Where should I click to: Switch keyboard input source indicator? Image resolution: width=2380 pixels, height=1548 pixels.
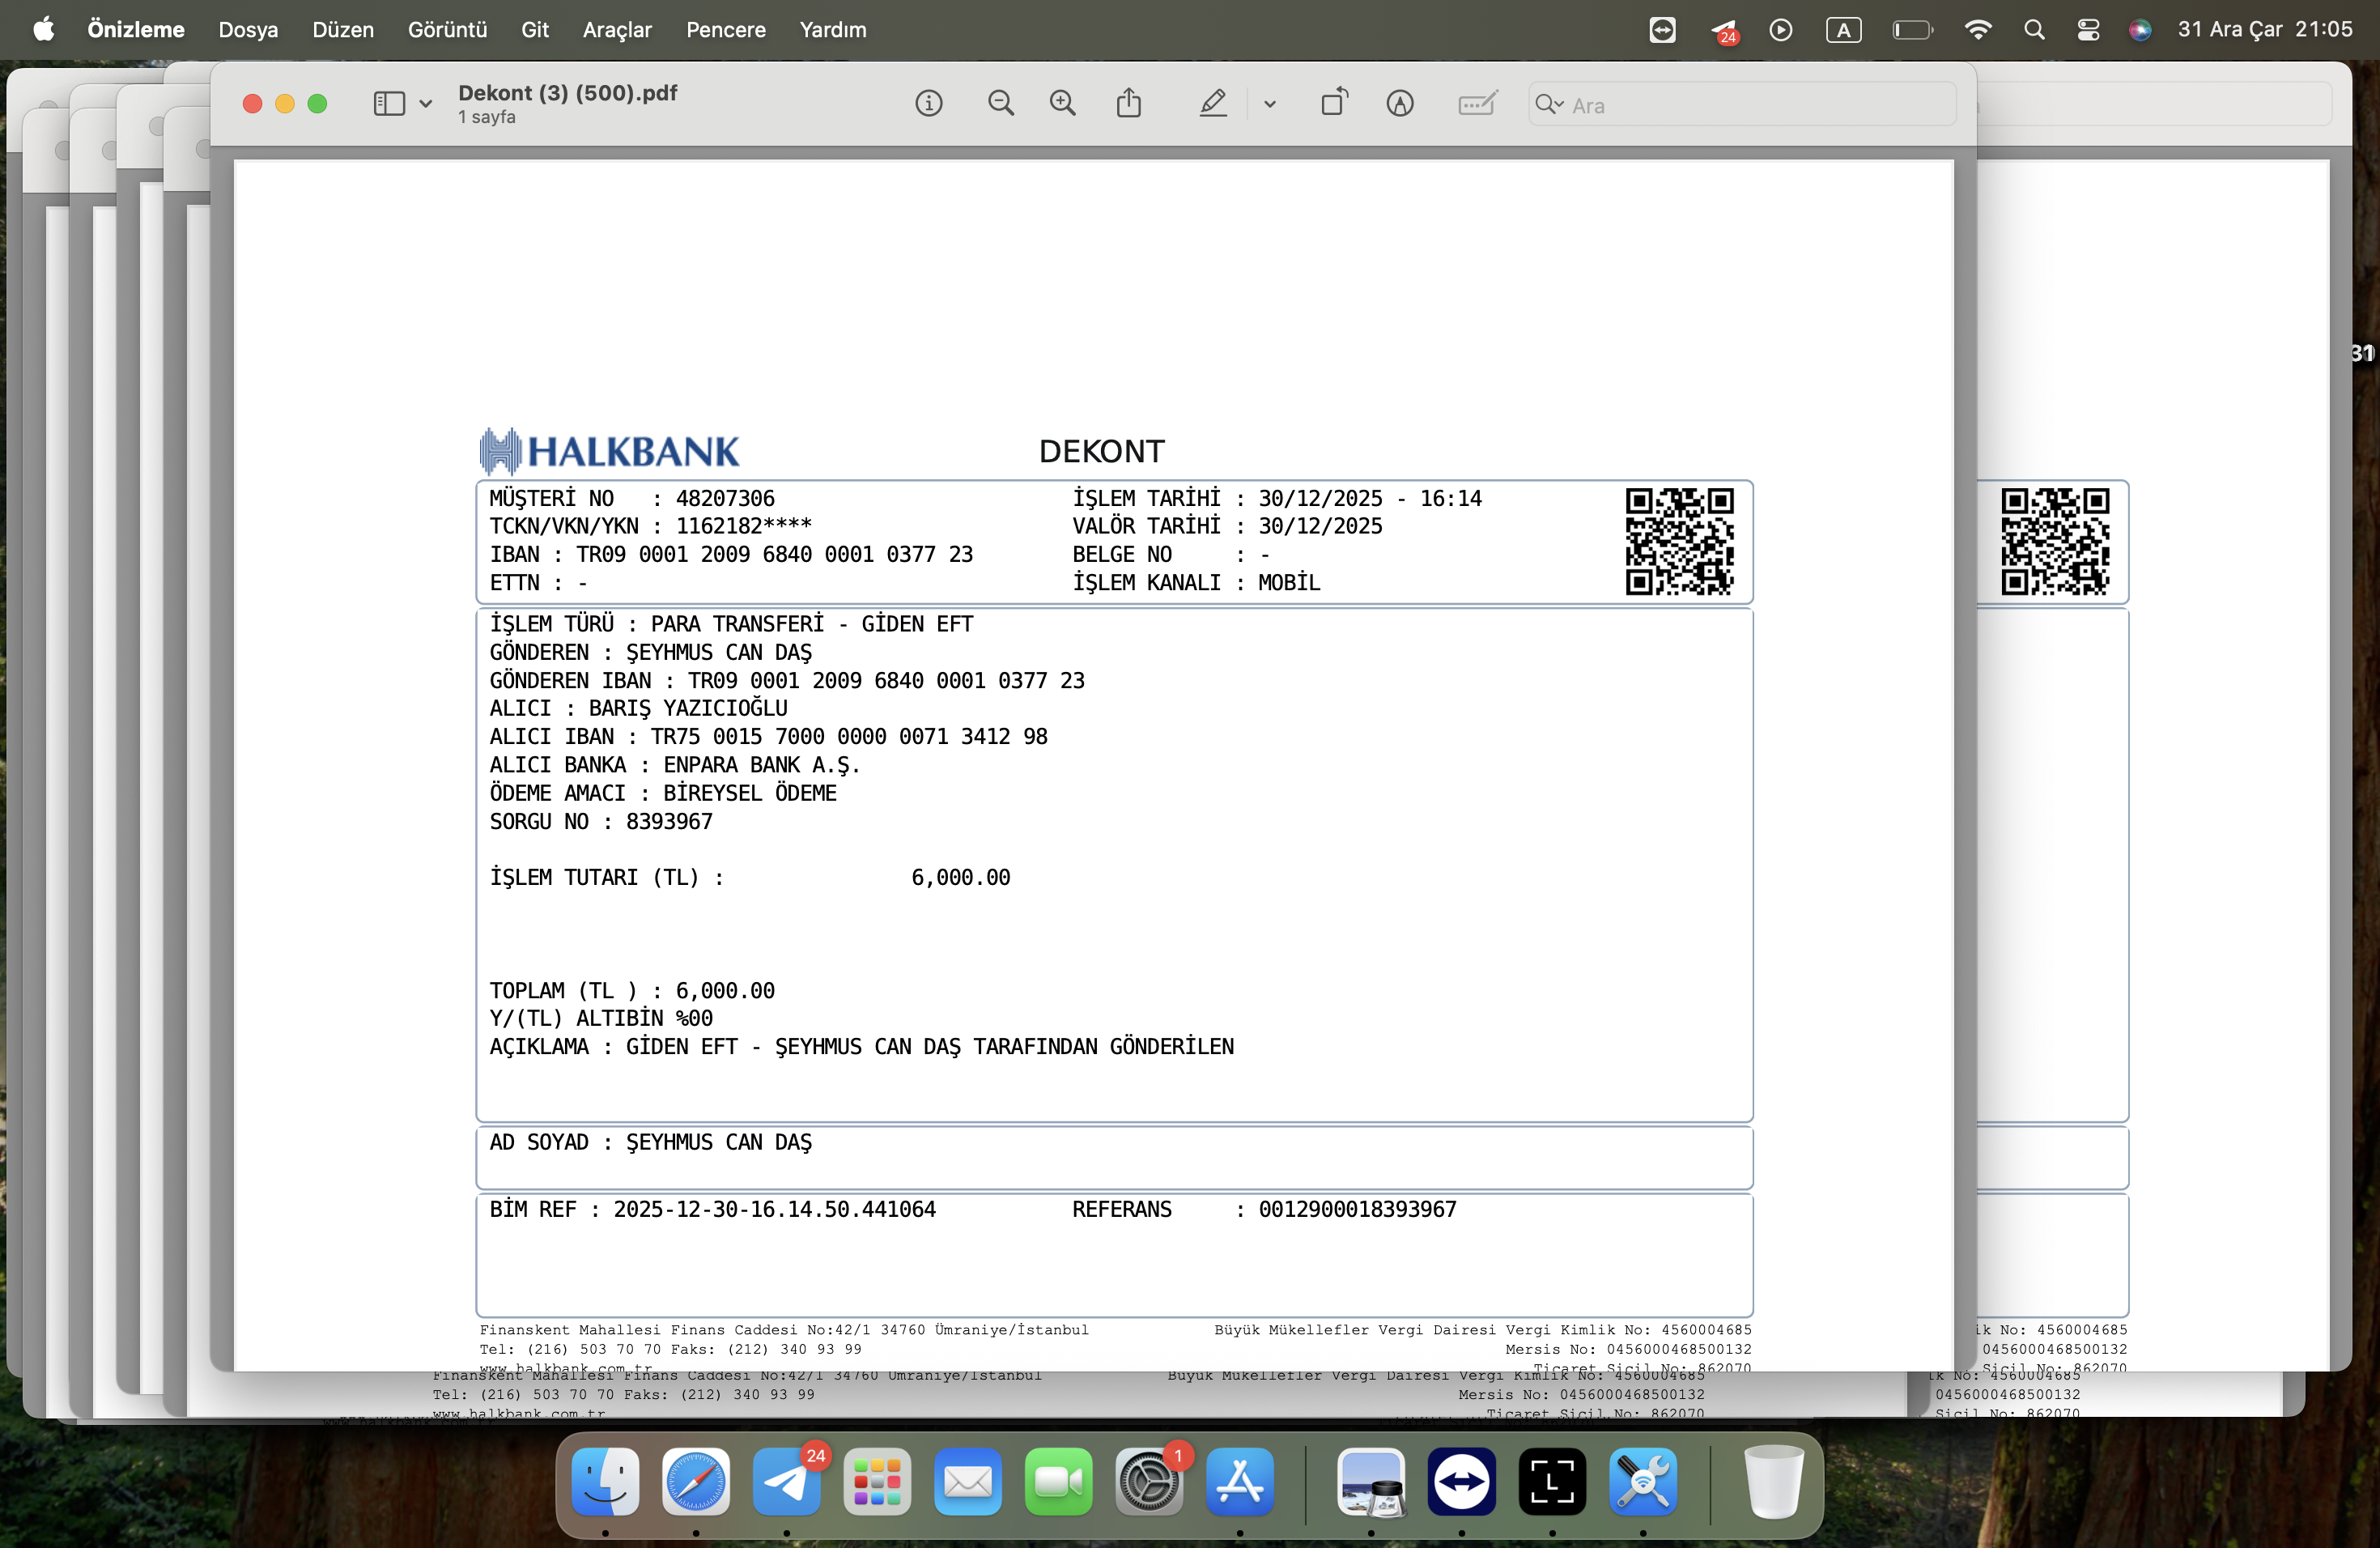pos(1844,30)
